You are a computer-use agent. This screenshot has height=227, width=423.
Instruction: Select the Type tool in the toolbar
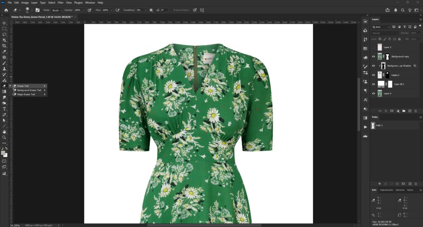(4, 109)
